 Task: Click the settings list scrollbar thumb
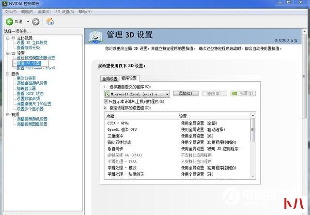(x=253, y=130)
